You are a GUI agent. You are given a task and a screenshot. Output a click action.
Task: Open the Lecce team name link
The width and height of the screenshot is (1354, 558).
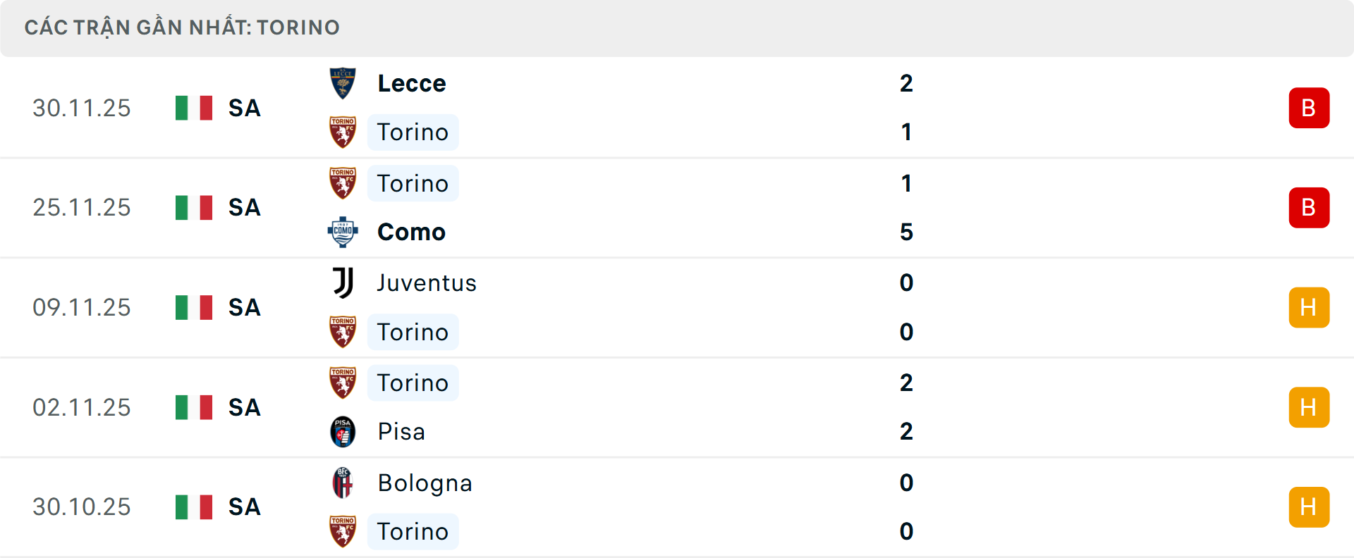(412, 83)
